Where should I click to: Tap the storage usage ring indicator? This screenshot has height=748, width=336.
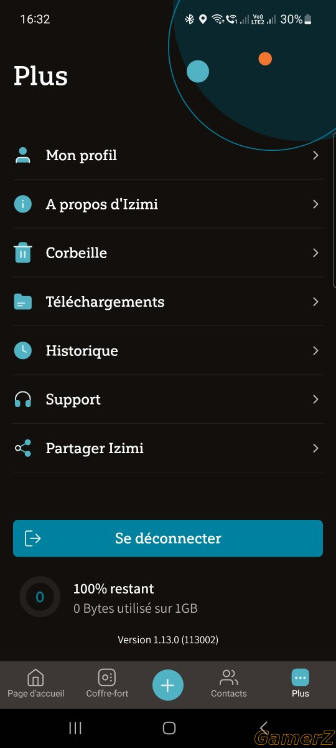[40, 597]
